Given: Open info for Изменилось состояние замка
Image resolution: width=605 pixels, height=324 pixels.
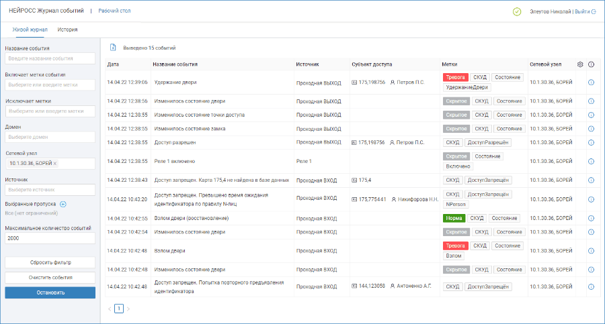Looking at the screenshot, I should (x=591, y=129).
